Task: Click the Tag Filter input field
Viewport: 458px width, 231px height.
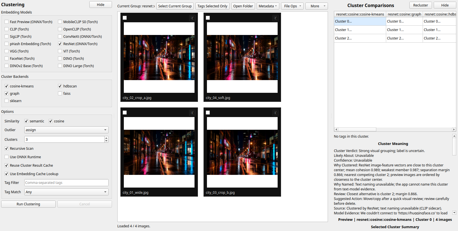Action: coord(66,182)
